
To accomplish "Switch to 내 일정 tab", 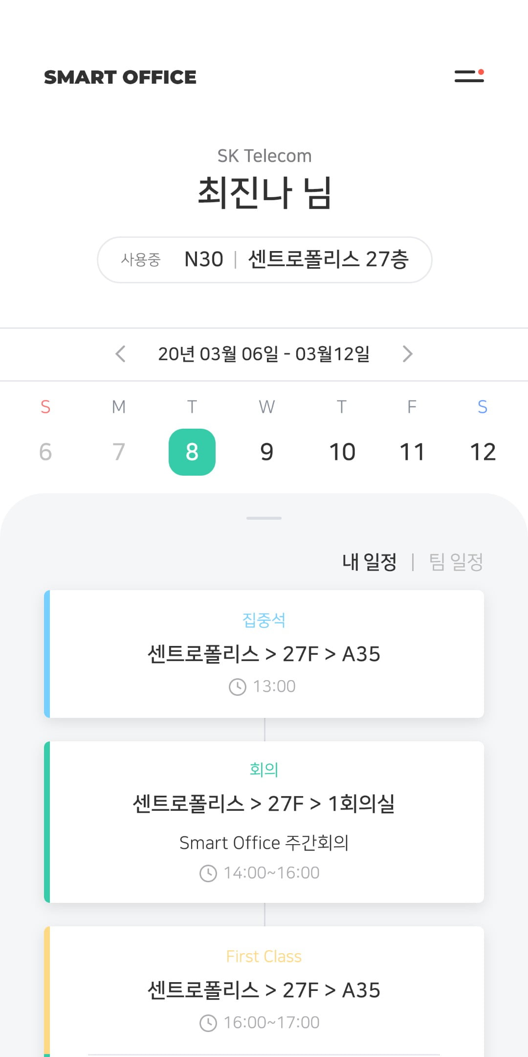I will point(369,562).
